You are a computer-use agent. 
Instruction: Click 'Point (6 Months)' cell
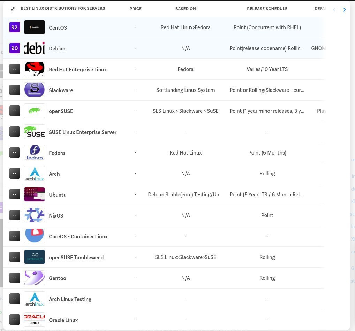point(267,153)
